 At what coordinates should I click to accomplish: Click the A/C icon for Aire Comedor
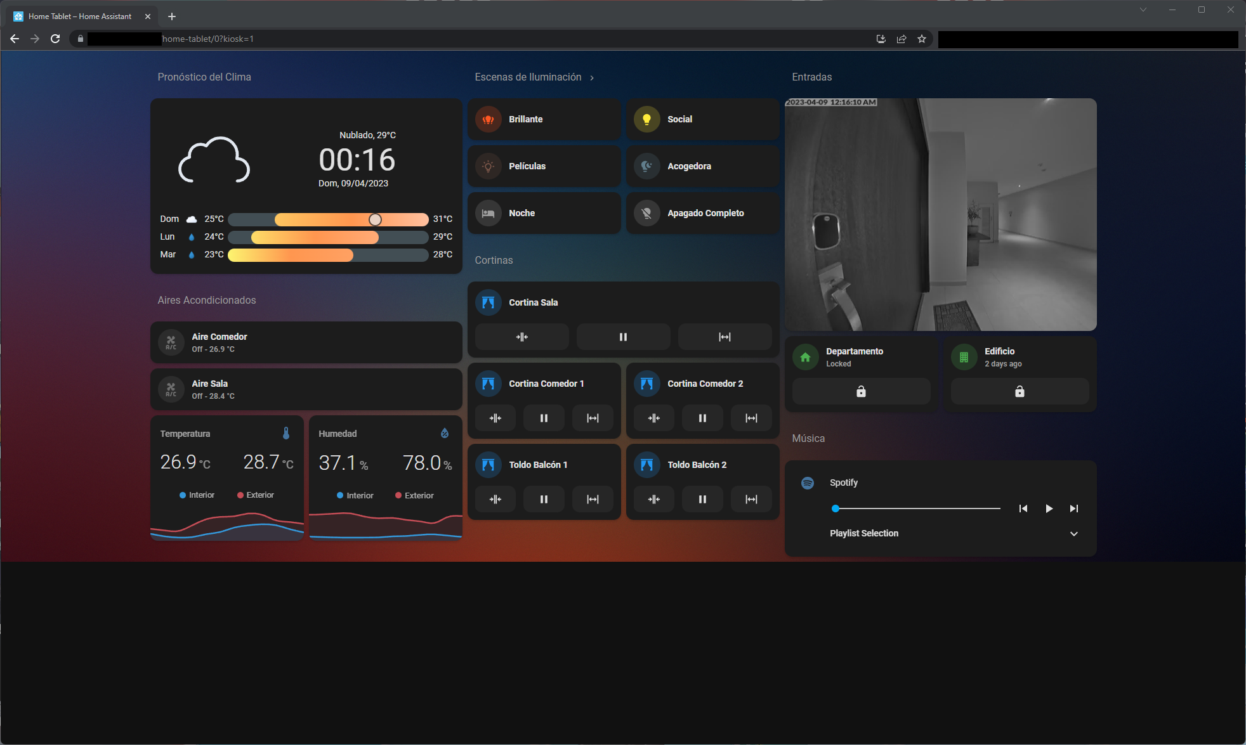coord(171,342)
